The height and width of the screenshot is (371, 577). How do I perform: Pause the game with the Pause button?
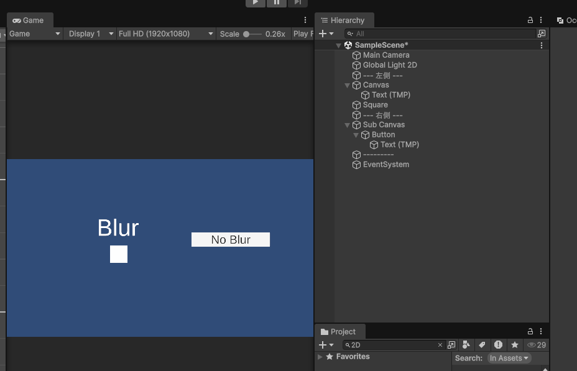pos(276,3)
